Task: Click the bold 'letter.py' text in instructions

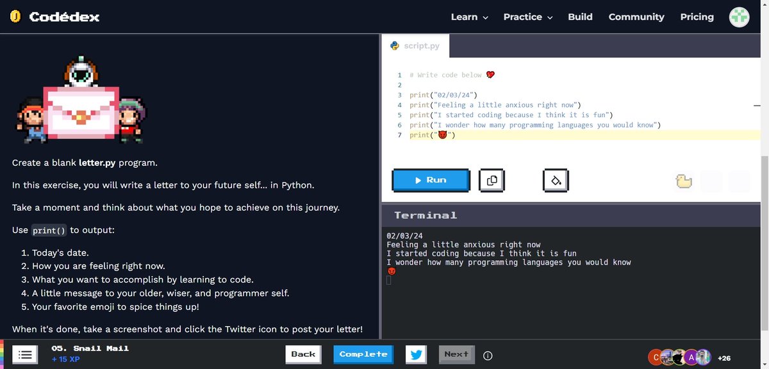Action: tap(97, 163)
